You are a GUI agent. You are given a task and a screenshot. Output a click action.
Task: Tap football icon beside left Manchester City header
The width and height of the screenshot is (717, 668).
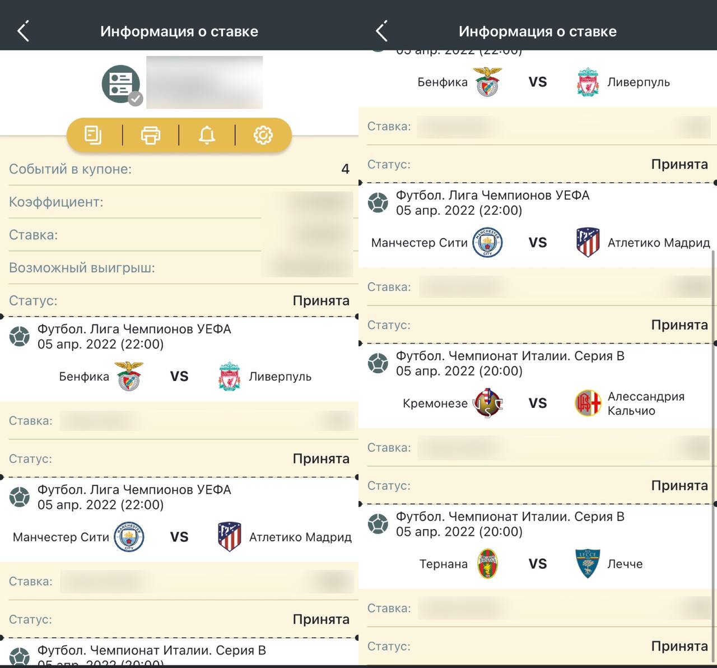(20, 497)
